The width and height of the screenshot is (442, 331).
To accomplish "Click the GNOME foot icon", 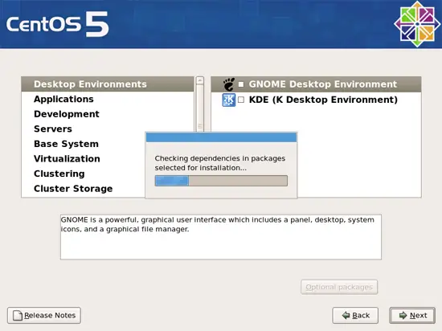I will pyautogui.click(x=229, y=84).
